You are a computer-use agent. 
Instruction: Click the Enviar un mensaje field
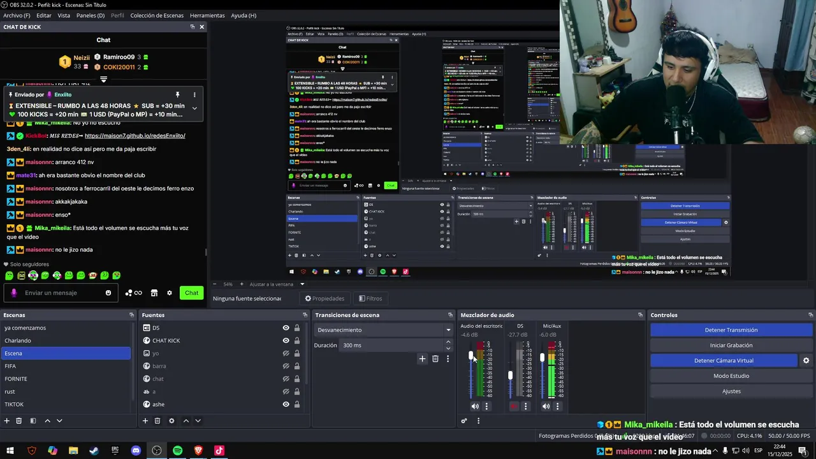pyautogui.click(x=61, y=293)
